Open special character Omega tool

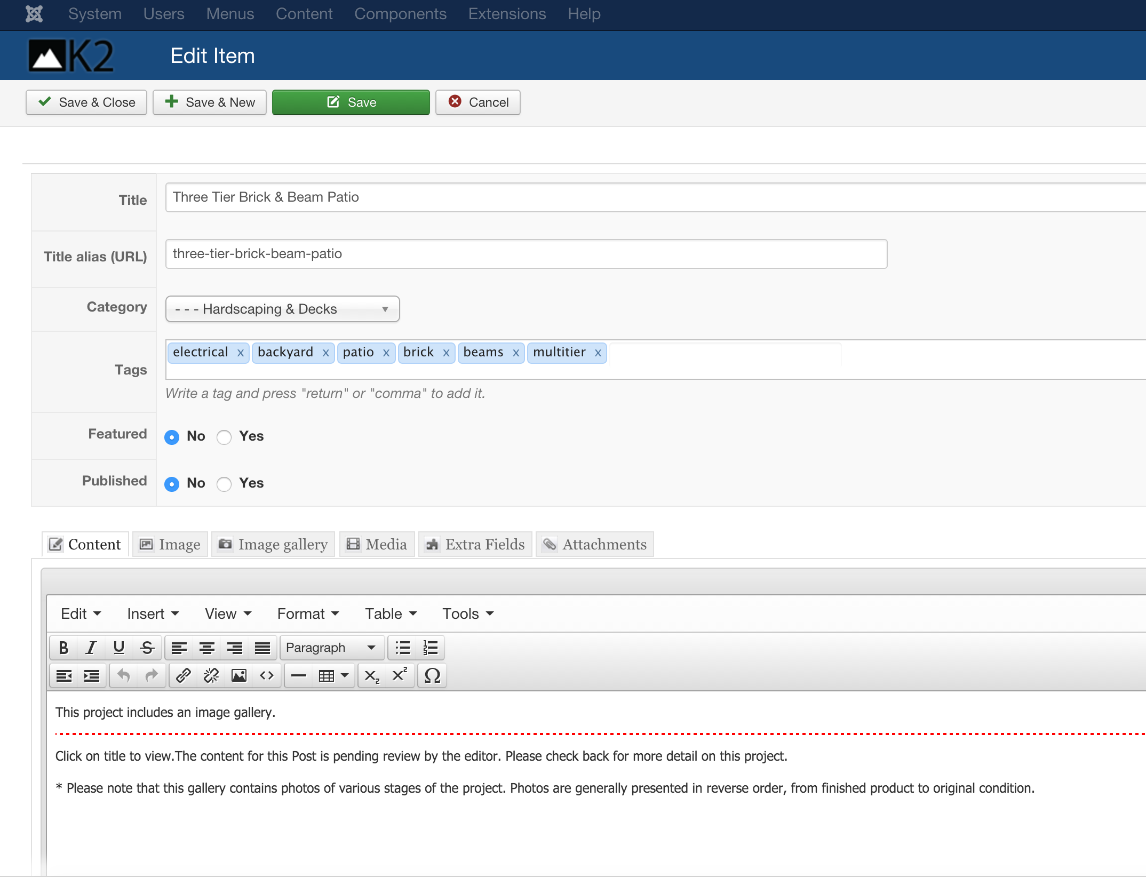(432, 676)
